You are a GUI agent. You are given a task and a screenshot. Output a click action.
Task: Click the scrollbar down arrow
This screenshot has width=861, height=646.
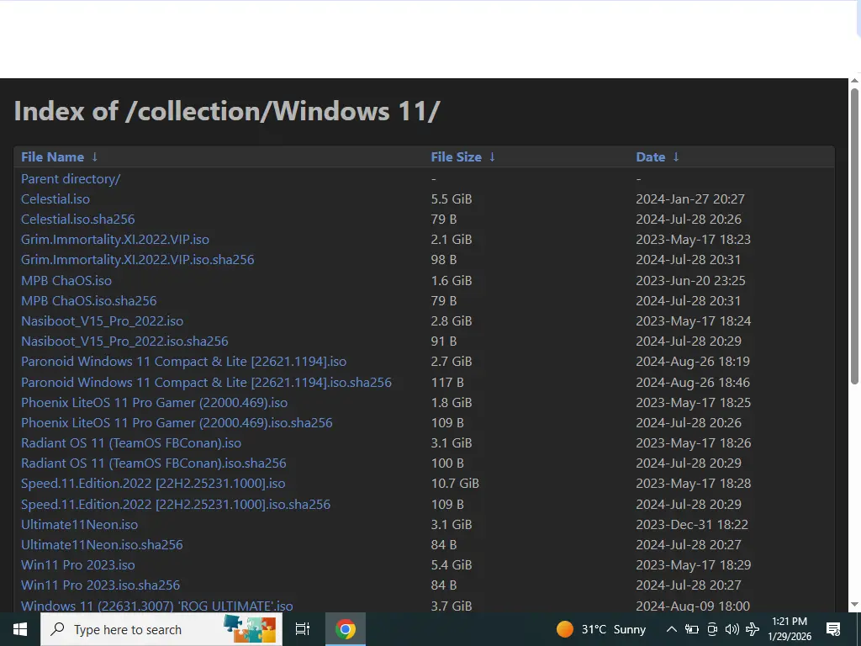coord(854,605)
